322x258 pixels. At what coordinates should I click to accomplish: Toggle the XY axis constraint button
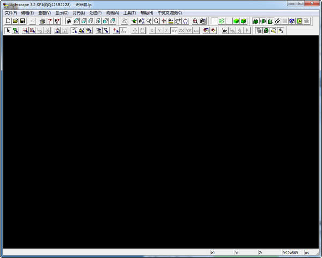tap(174, 31)
